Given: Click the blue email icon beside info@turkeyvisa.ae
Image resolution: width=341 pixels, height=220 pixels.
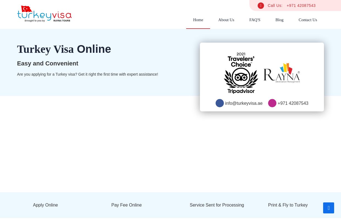Looking at the screenshot, I should 220,103.
